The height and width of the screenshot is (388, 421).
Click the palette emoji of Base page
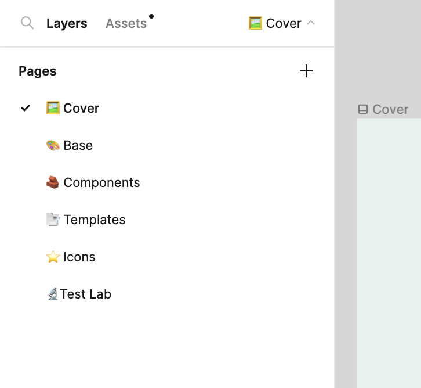tap(53, 145)
